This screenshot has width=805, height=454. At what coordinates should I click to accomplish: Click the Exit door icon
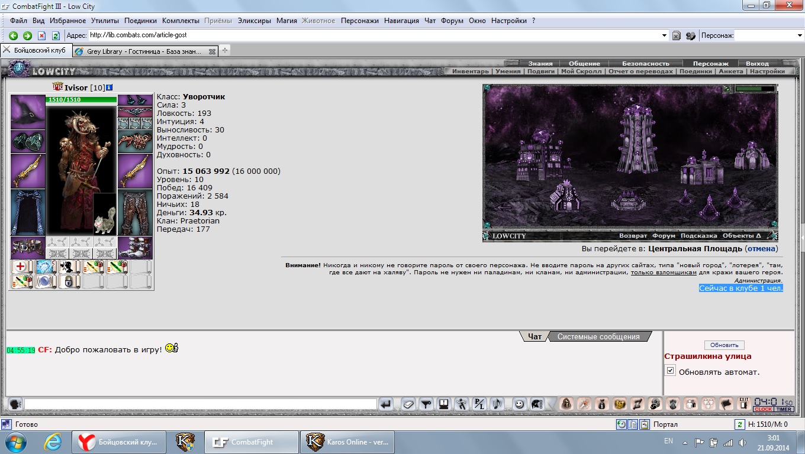(744, 404)
